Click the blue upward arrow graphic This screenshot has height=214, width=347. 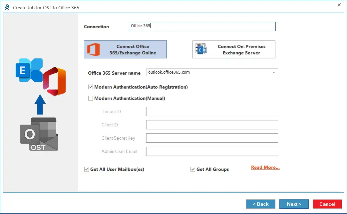click(x=40, y=105)
